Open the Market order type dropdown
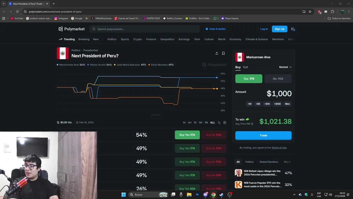 [285, 67]
